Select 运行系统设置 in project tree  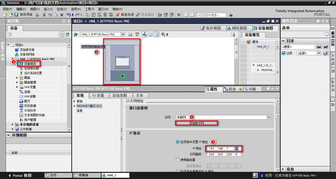click(33, 73)
